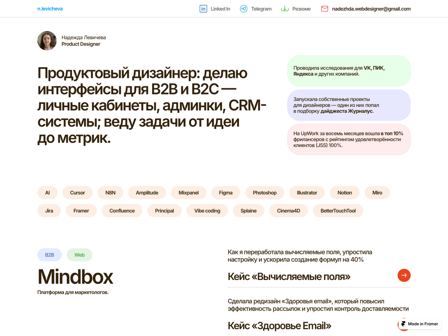Select the Miro skill tag
The height and width of the screenshot is (336, 448).
(377, 193)
